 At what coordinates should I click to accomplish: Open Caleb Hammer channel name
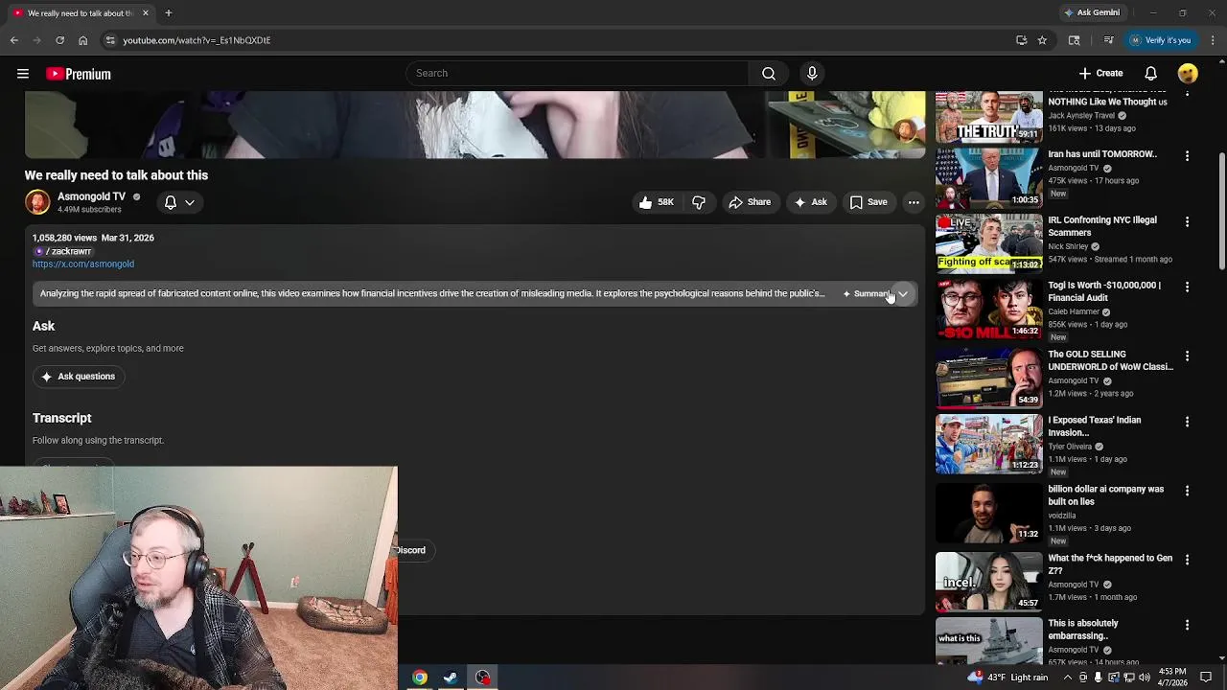(x=1073, y=312)
